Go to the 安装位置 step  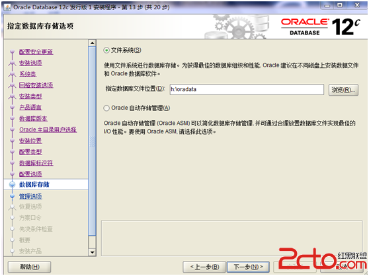click(30, 141)
